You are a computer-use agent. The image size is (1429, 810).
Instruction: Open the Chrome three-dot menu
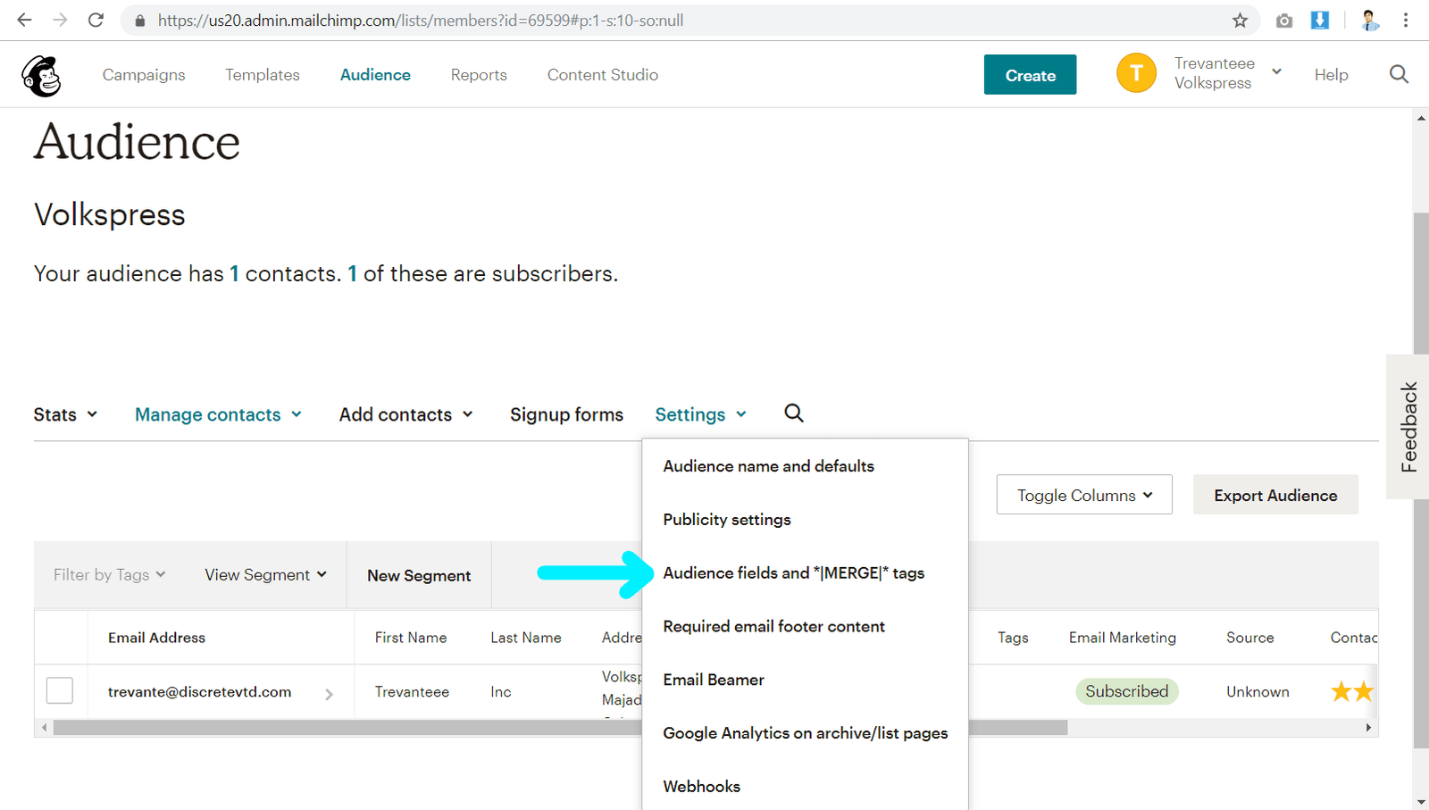click(1406, 20)
